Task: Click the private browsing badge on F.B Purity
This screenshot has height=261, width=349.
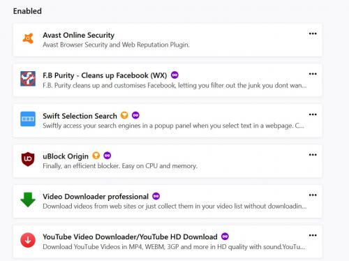Action: [x=174, y=75]
